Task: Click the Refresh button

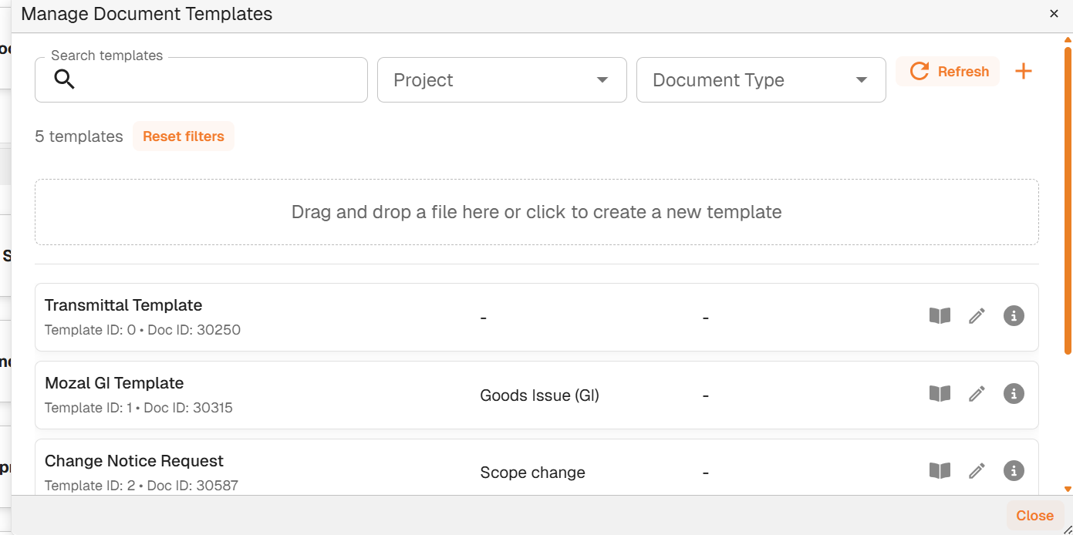Action: click(x=948, y=72)
